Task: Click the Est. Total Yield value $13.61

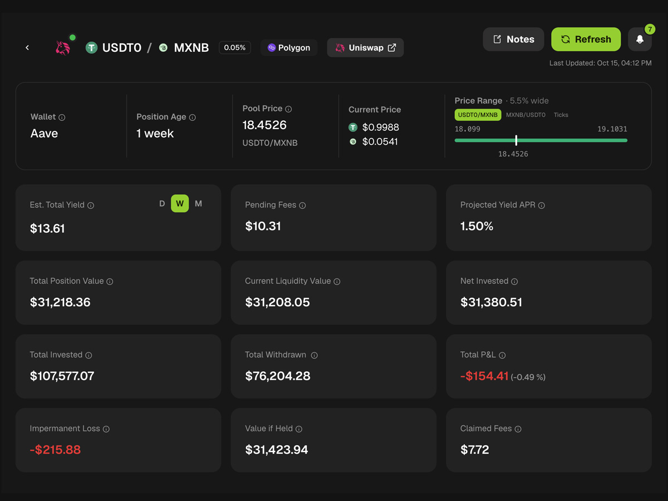Action: point(47,229)
